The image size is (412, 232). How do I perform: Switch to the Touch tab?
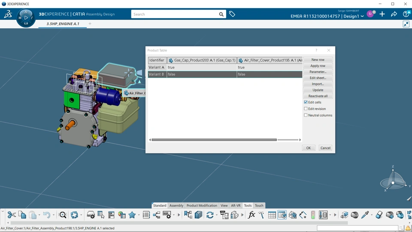[x=259, y=205]
